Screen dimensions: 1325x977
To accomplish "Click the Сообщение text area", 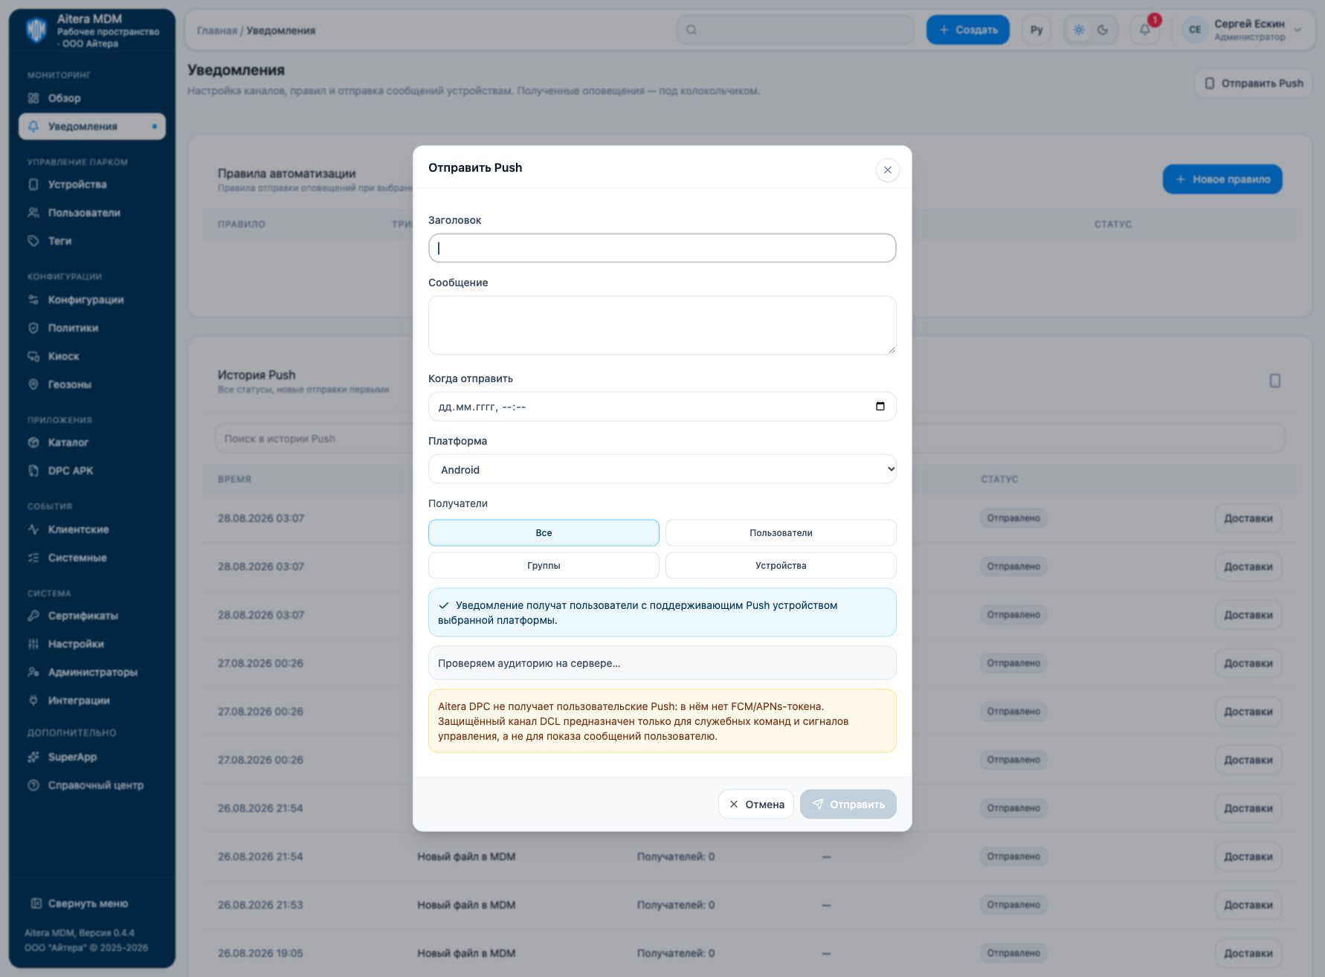I will [662, 326].
